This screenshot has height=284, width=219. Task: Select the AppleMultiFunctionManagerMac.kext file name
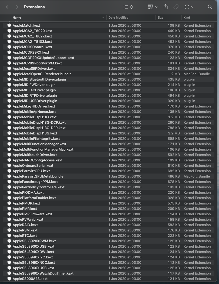pos(43,150)
